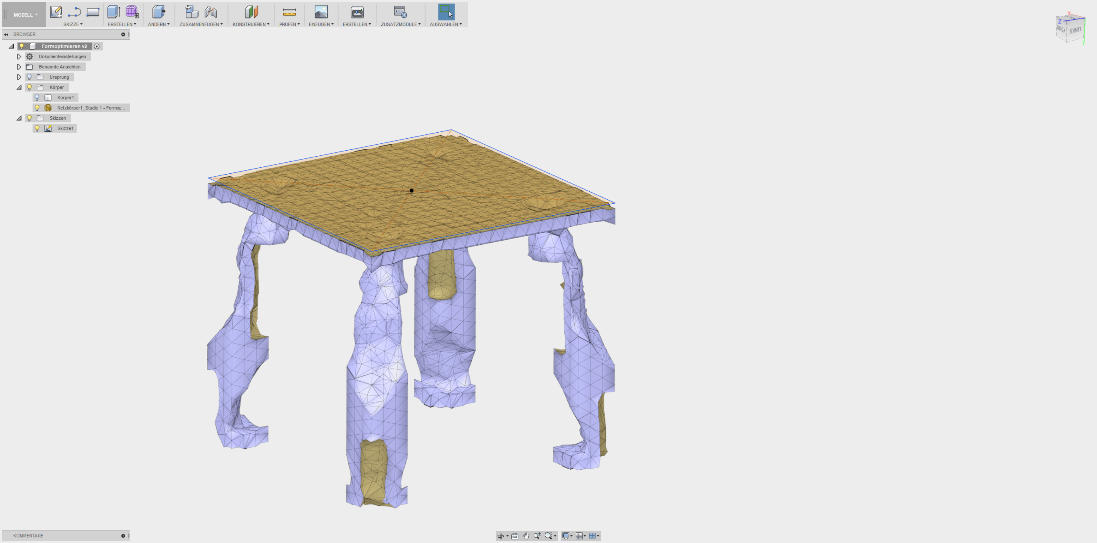The image size is (1097, 543).
Task: Open the MODELL workspace dropdown
Action: click(25, 15)
